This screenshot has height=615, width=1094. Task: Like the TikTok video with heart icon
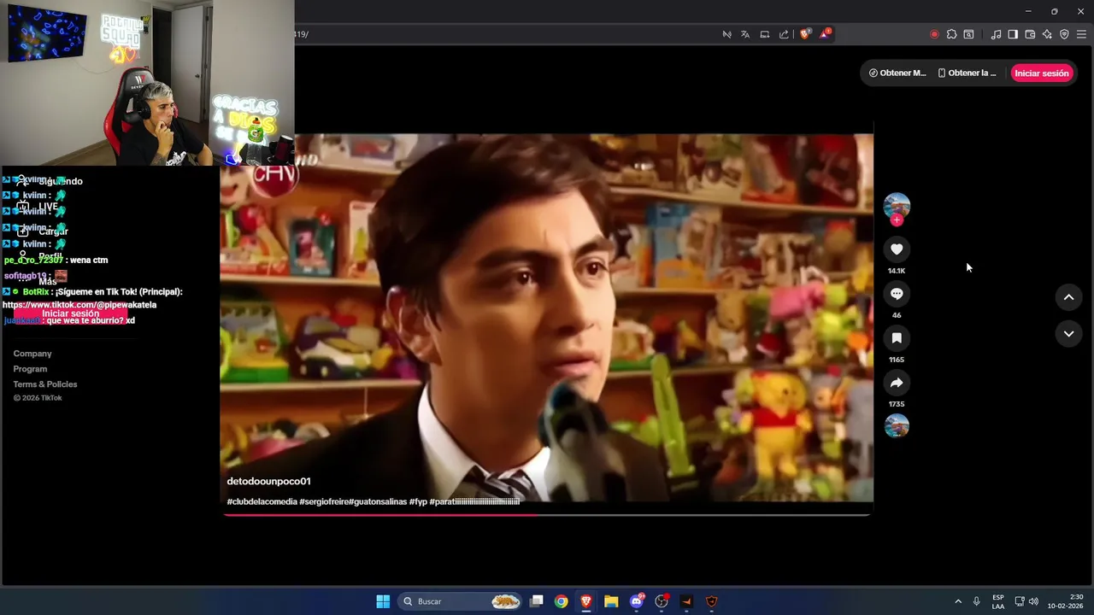point(897,249)
